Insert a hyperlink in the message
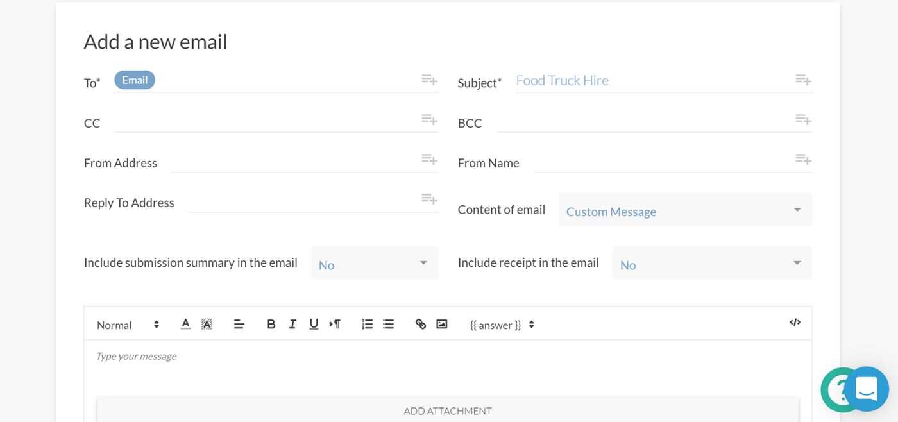Image resolution: width=898 pixels, height=422 pixels. coord(421,325)
